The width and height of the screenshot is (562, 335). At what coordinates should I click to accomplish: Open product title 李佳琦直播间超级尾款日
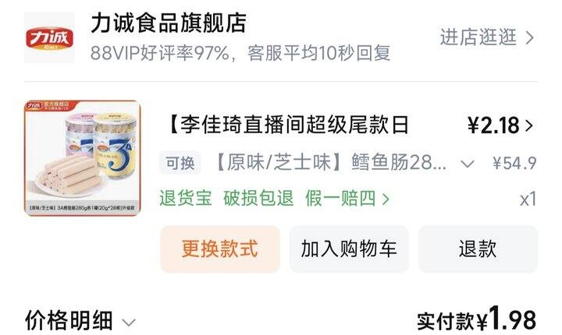(x=288, y=125)
